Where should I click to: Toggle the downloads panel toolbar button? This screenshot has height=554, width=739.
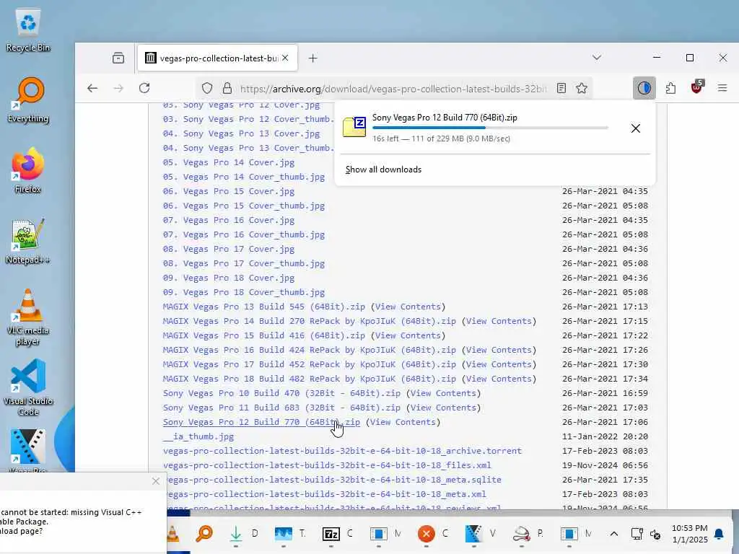[x=644, y=88]
